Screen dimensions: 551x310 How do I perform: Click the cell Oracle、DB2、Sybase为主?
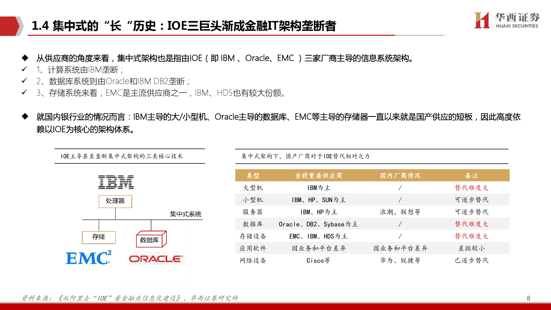point(318,224)
